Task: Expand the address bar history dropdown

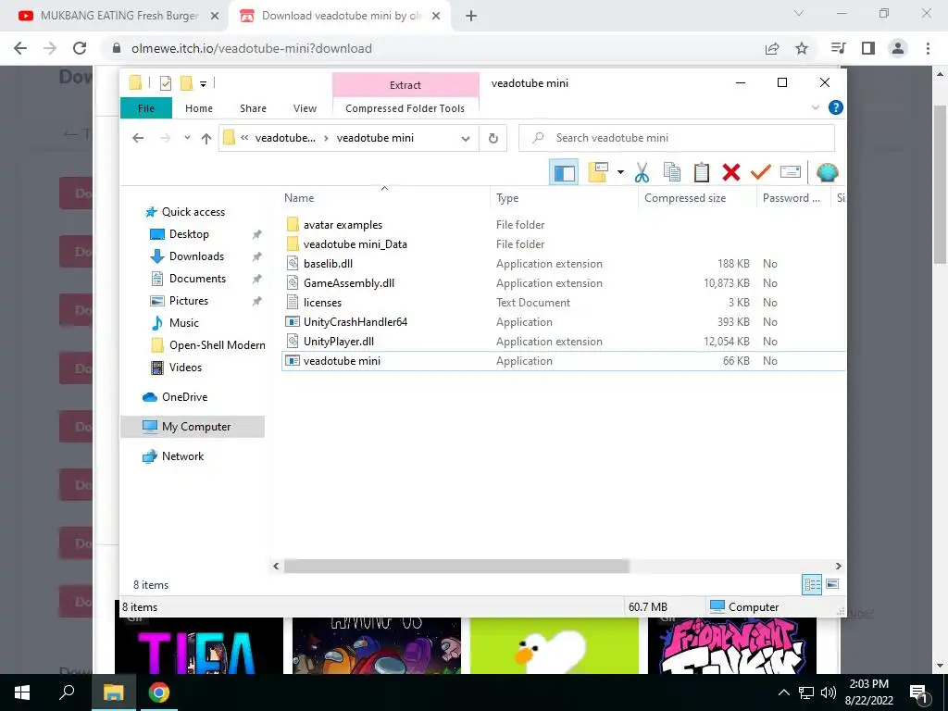Action: pos(466,139)
